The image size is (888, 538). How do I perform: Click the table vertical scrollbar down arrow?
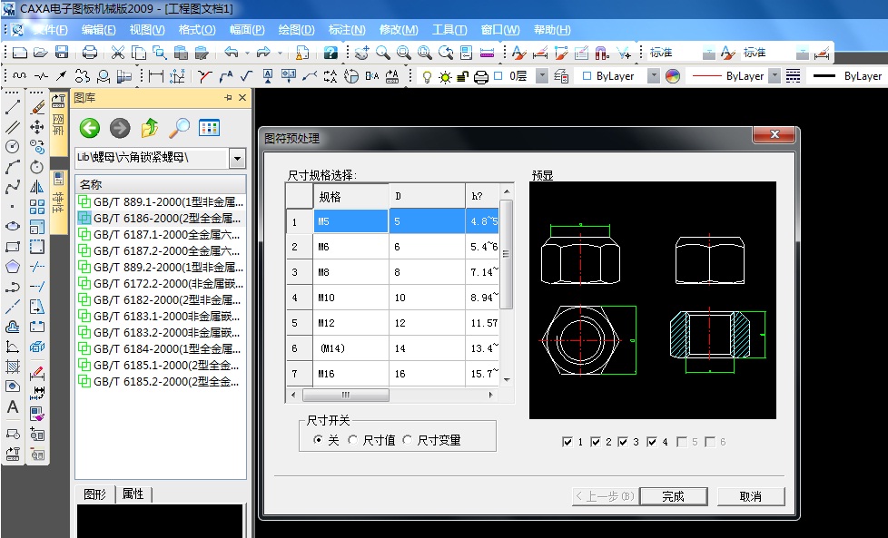pyautogui.click(x=507, y=380)
